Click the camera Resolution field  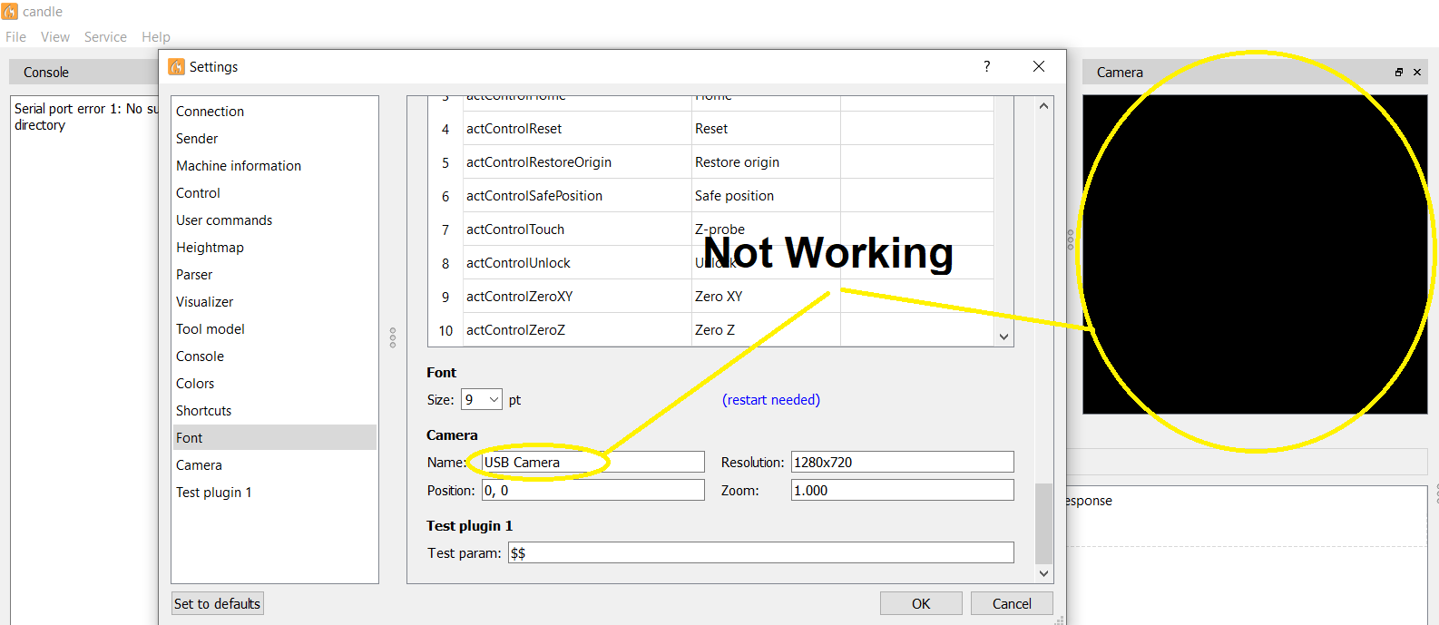click(x=902, y=462)
